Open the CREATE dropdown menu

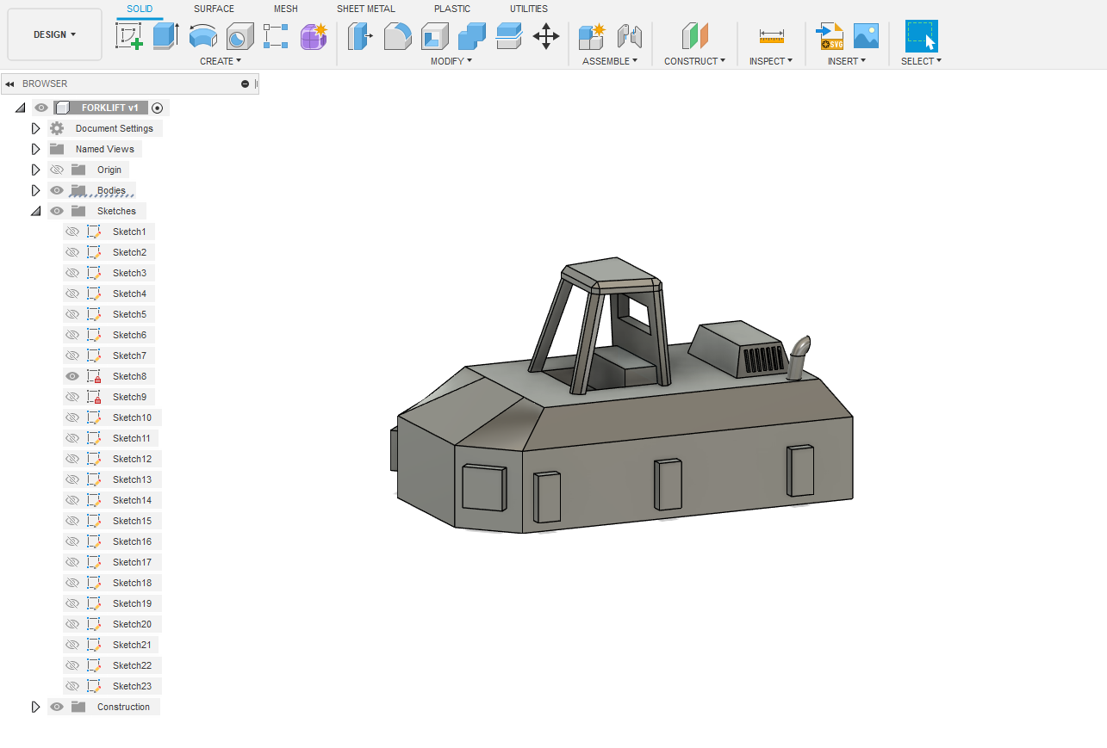[x=221, y=60]
